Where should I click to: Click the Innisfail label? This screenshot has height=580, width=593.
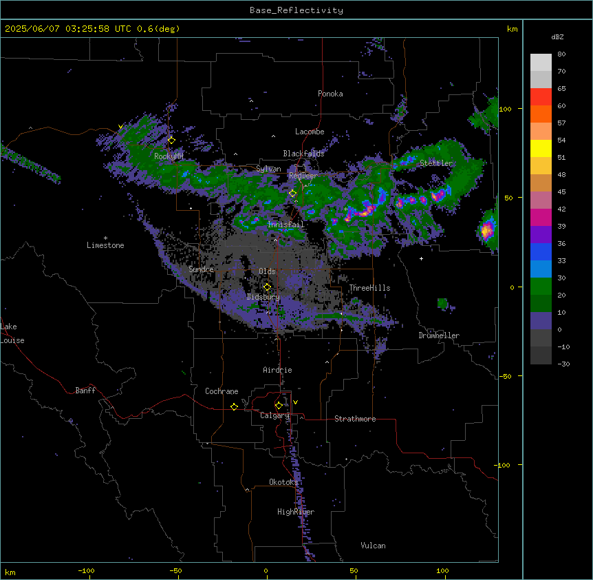click(285, 225)
